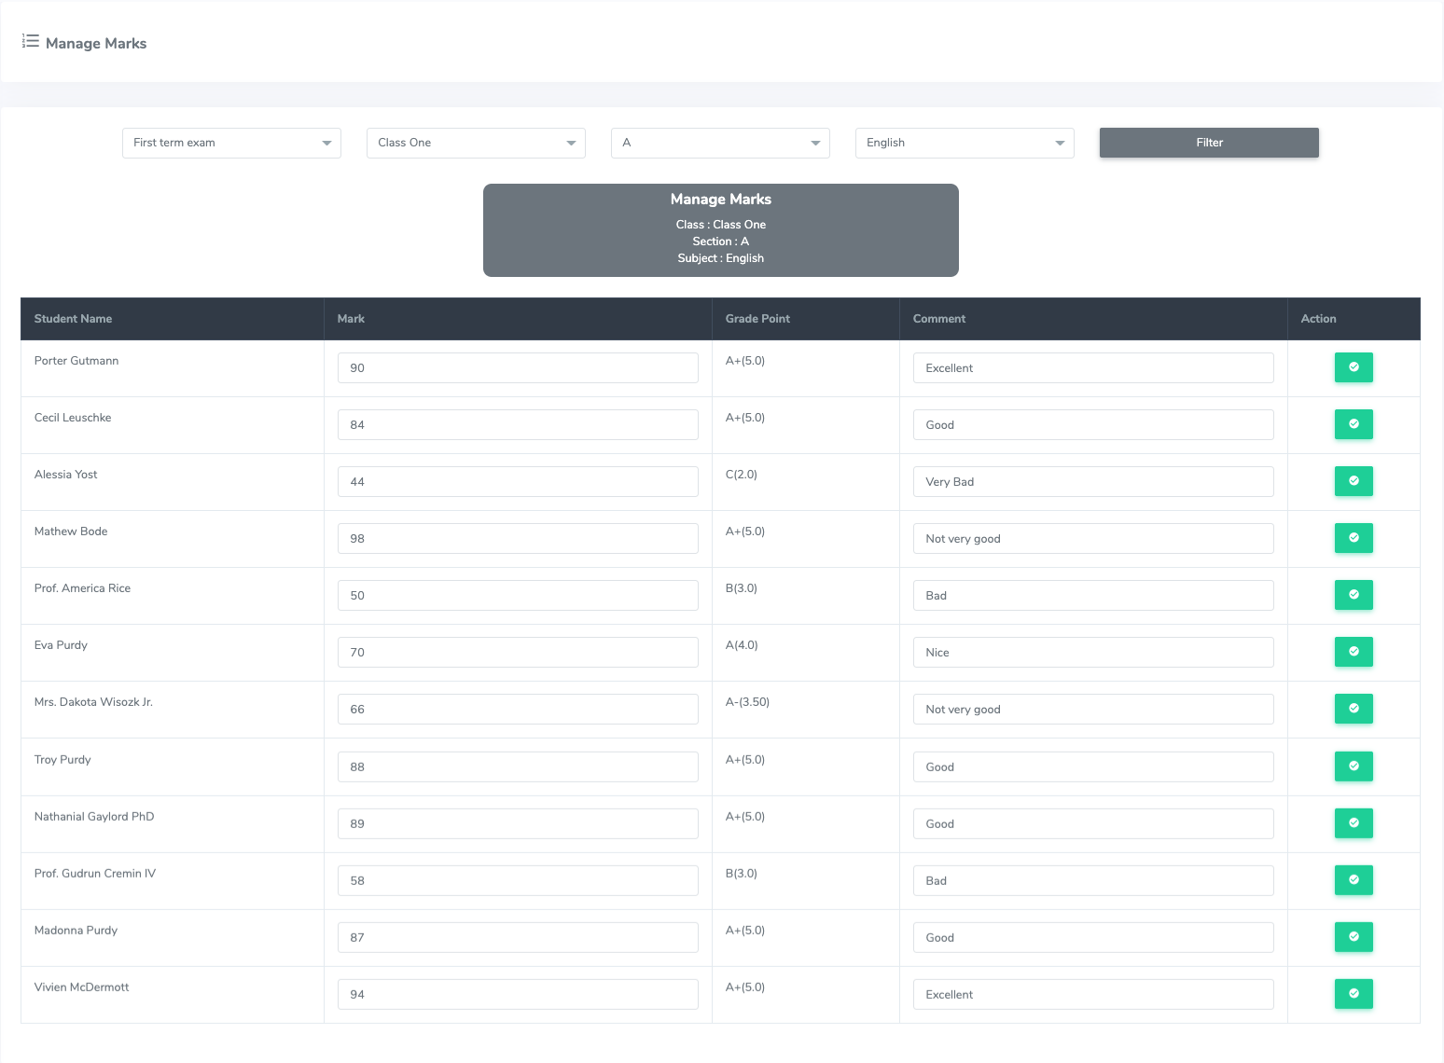1444x1063 pixels.
Task: Update Prof. America Rice's row with checkmark
Action: point(1354,595)
